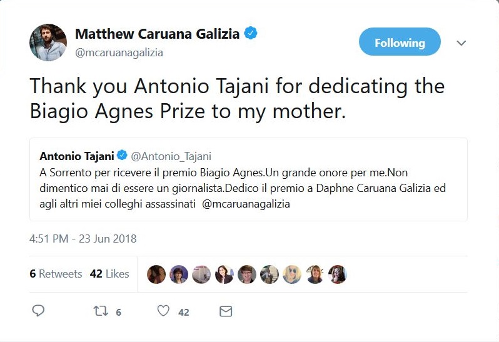
Task: Like the tweet with the heart icon
Action: pyautogui.click(x=163, y=311)
